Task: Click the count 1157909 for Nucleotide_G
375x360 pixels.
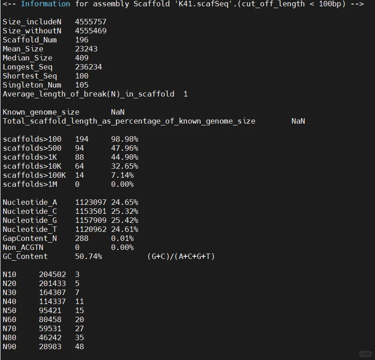Action: tap(91, 221)
